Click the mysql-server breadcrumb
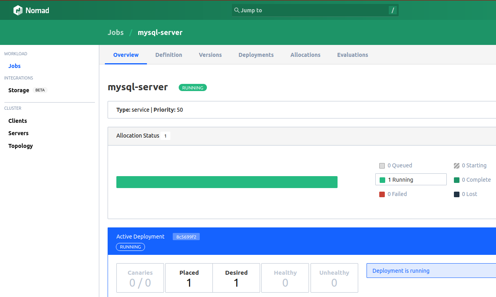Image resolution: width=496 pixels, height=297 pixels. (160, 33)
